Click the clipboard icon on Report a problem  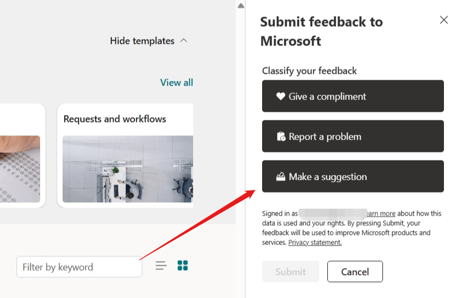[x=281, y=136]
